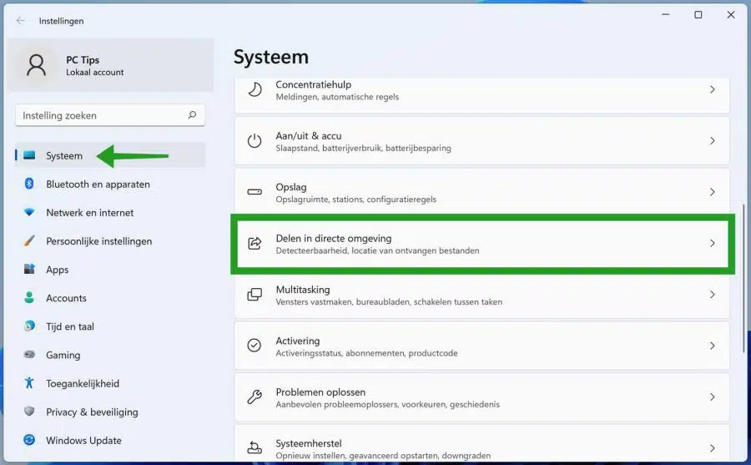Click the Toegankelijkheid figure icon
The width and height of the screenshot is (751, 465).
pos(29,383)
